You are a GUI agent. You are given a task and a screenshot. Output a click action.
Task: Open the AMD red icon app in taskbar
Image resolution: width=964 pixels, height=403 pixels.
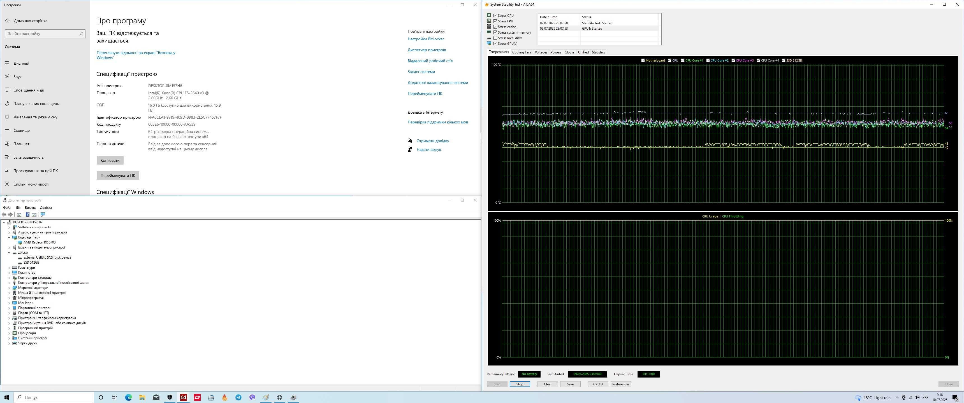tap(197, 397)
